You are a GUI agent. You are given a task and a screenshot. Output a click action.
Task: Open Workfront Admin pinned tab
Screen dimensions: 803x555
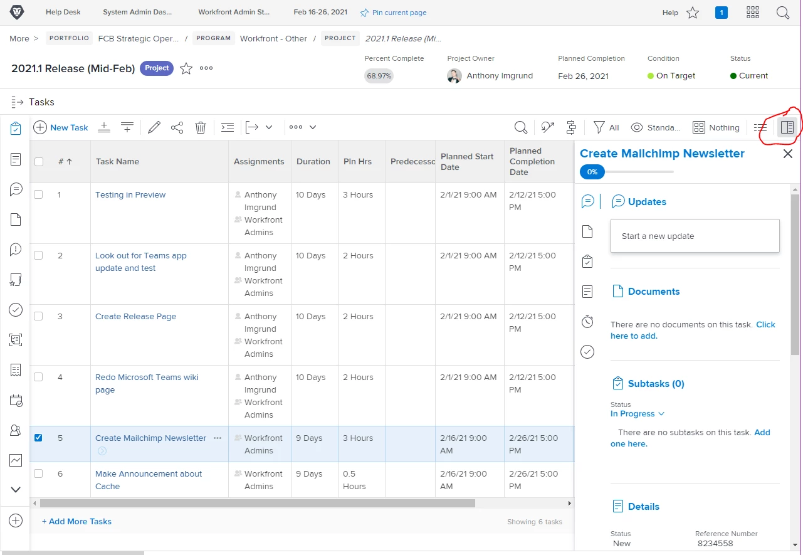[234, 13]
